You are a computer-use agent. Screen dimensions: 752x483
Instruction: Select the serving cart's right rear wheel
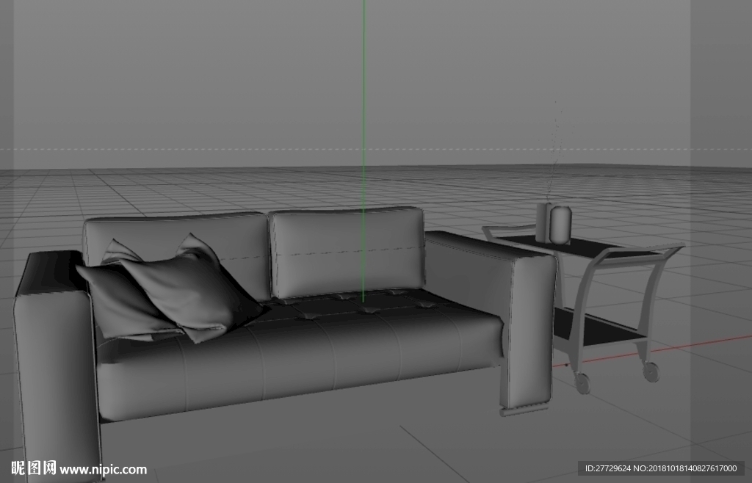point(651,371)
